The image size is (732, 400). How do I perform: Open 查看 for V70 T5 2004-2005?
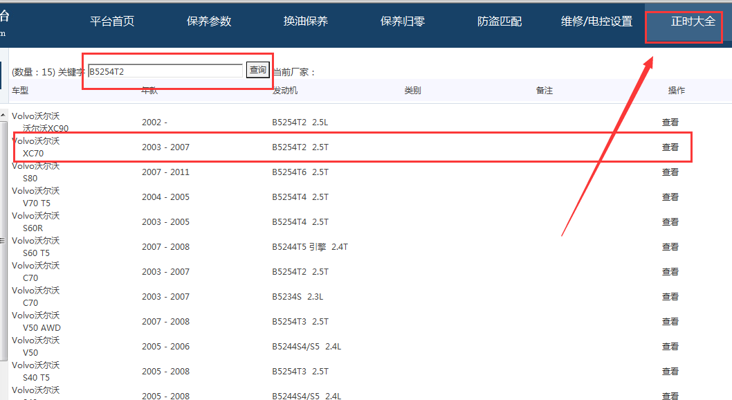[670, 197]
